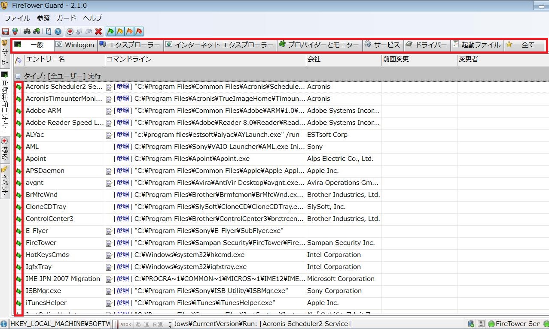549x329 pixels.
Task: Select the Adobe ARM entry row
Action: 43,111
